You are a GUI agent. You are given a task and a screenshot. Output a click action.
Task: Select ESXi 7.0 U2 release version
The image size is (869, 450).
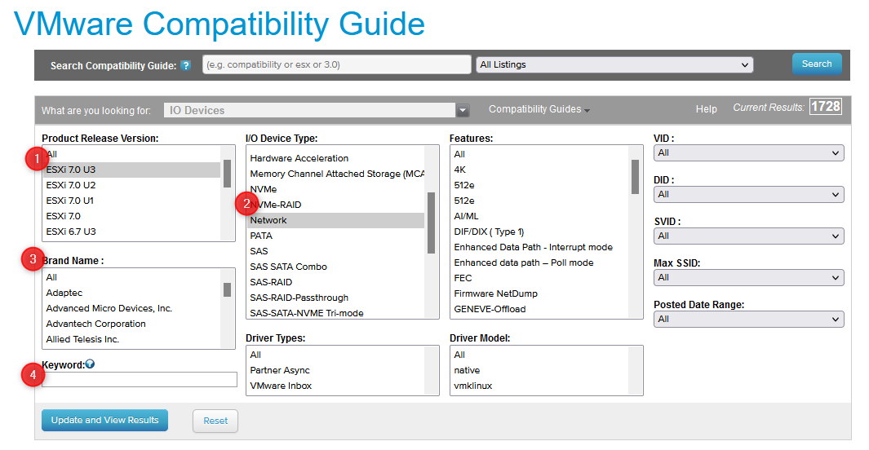click(x=70, y=185)
